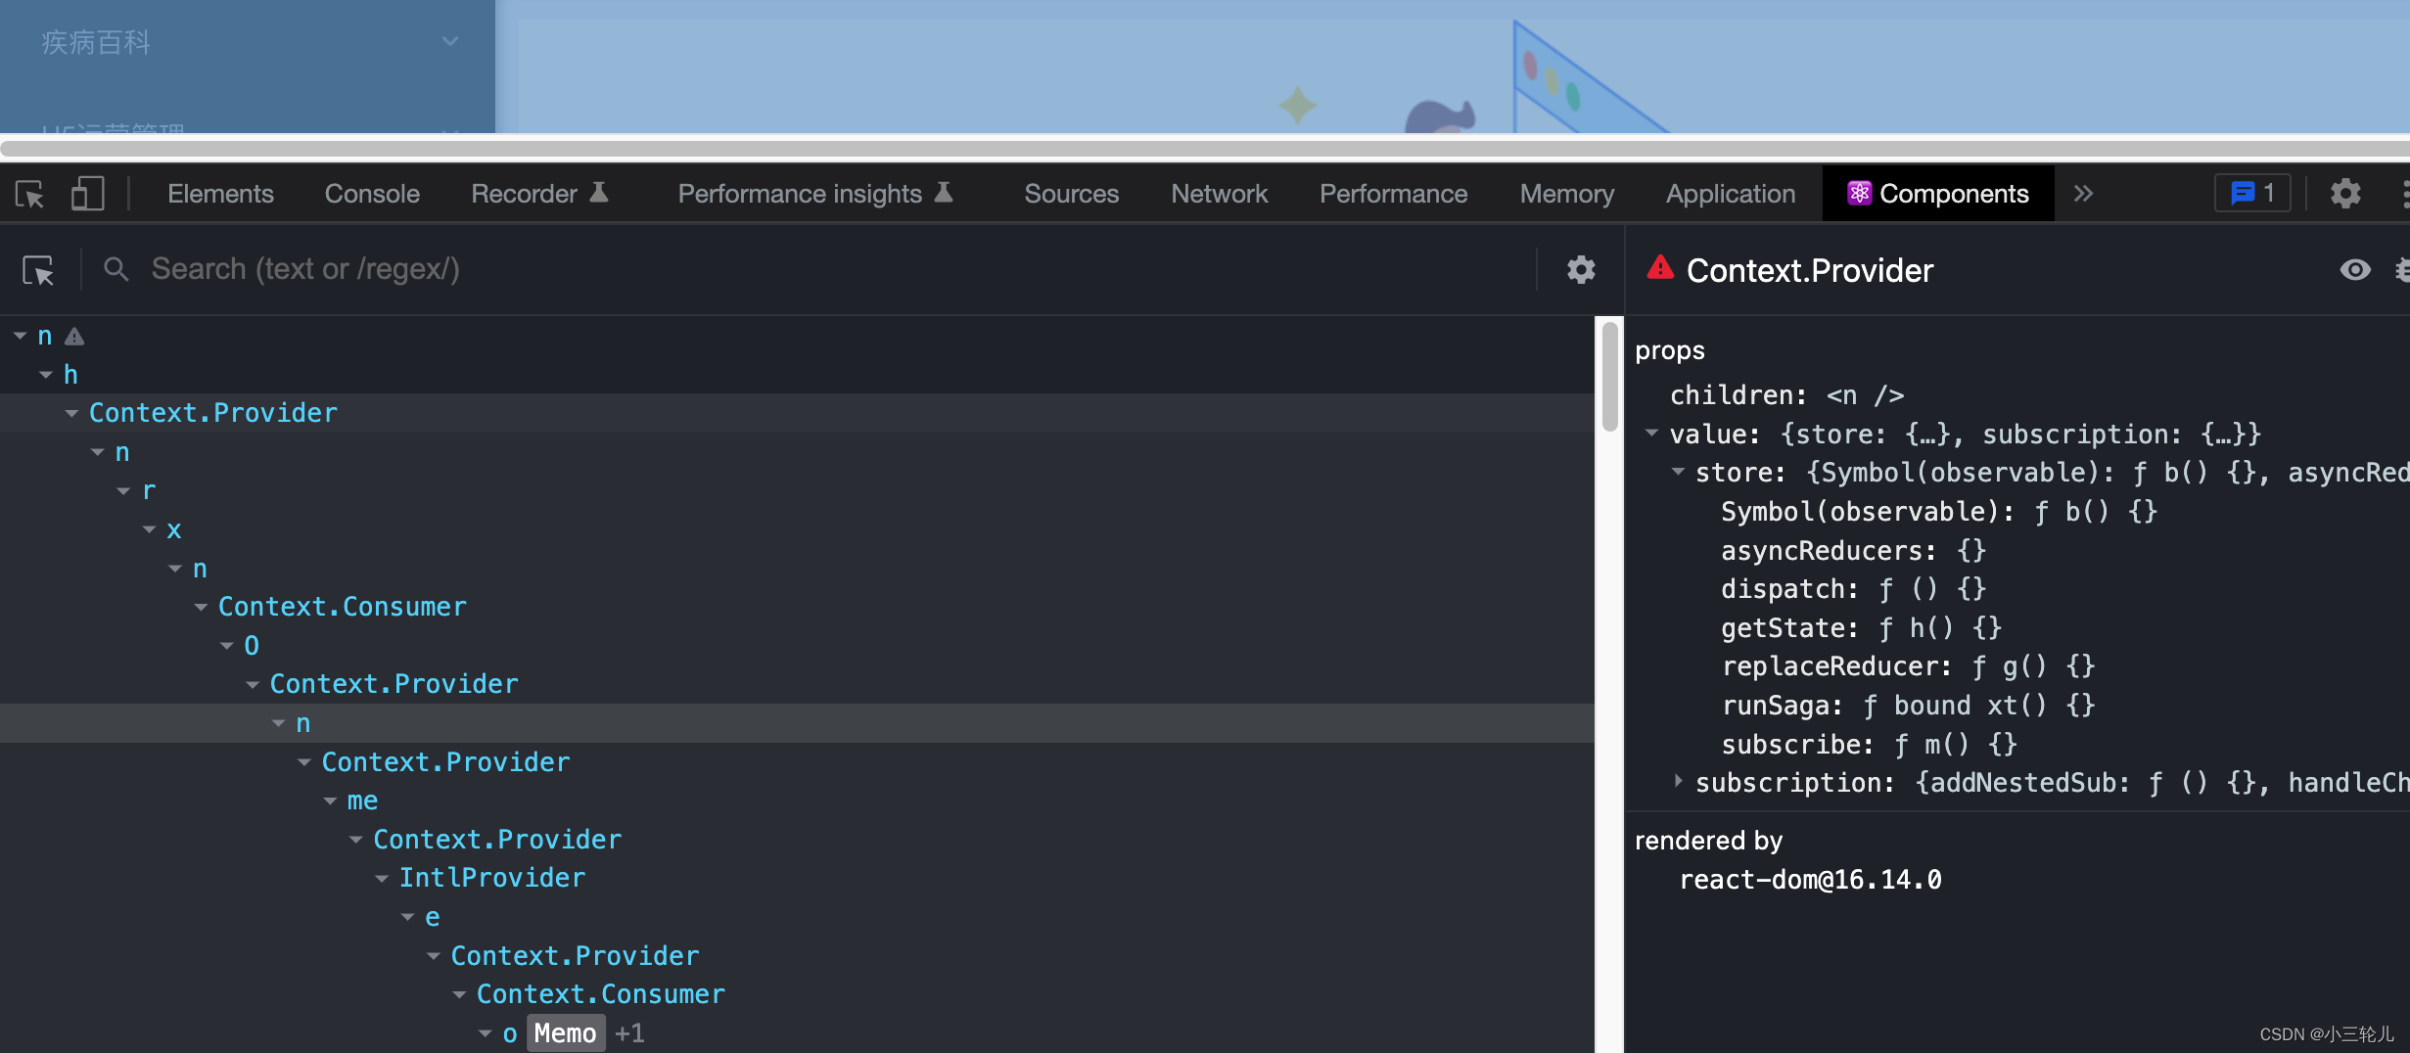The width and height of the screenshot is (2410, 1053).
Task: Collapse the Context.Consumer tree node
Action: point(201,606)
